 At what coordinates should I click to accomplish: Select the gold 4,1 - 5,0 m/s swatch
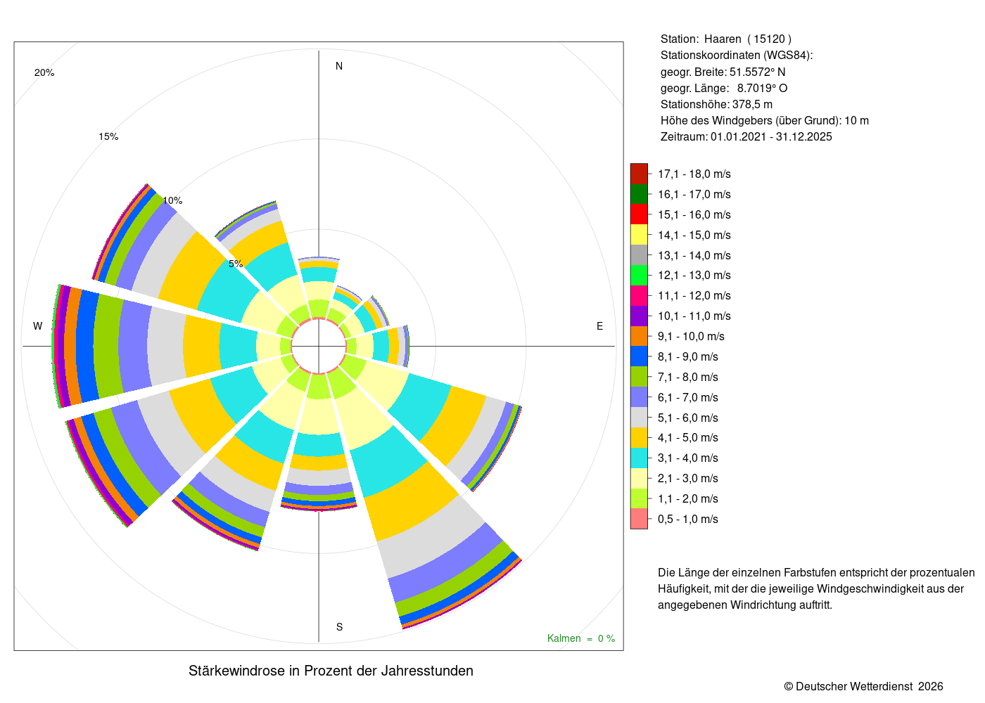coord(639,437)
